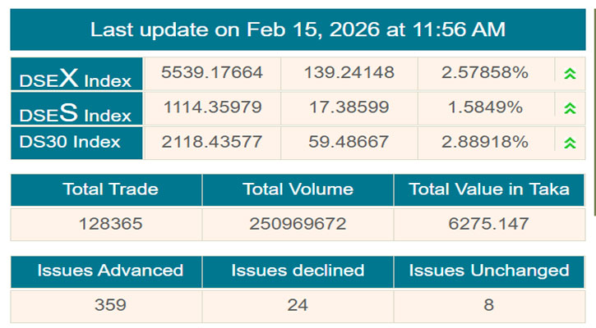Screen dimensions: 596x328
Task: Select the DSEX value 5539.17664
Action: point(213,73)
